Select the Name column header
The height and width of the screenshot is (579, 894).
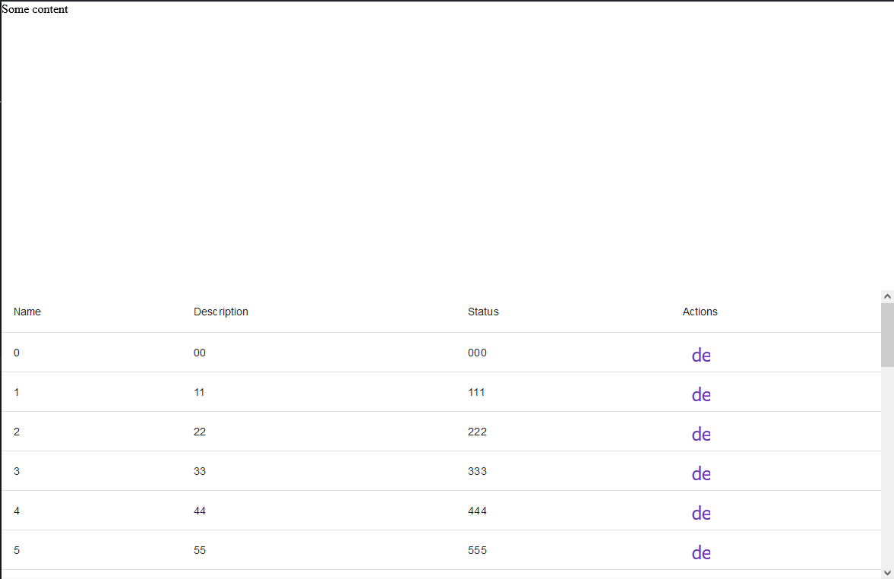point(27,312)
